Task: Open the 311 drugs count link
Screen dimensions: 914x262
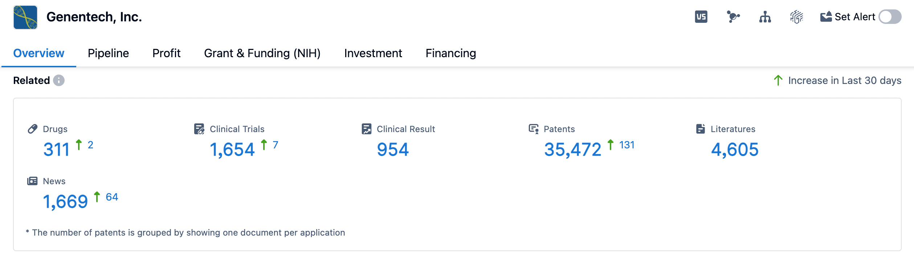Action: 56,149
